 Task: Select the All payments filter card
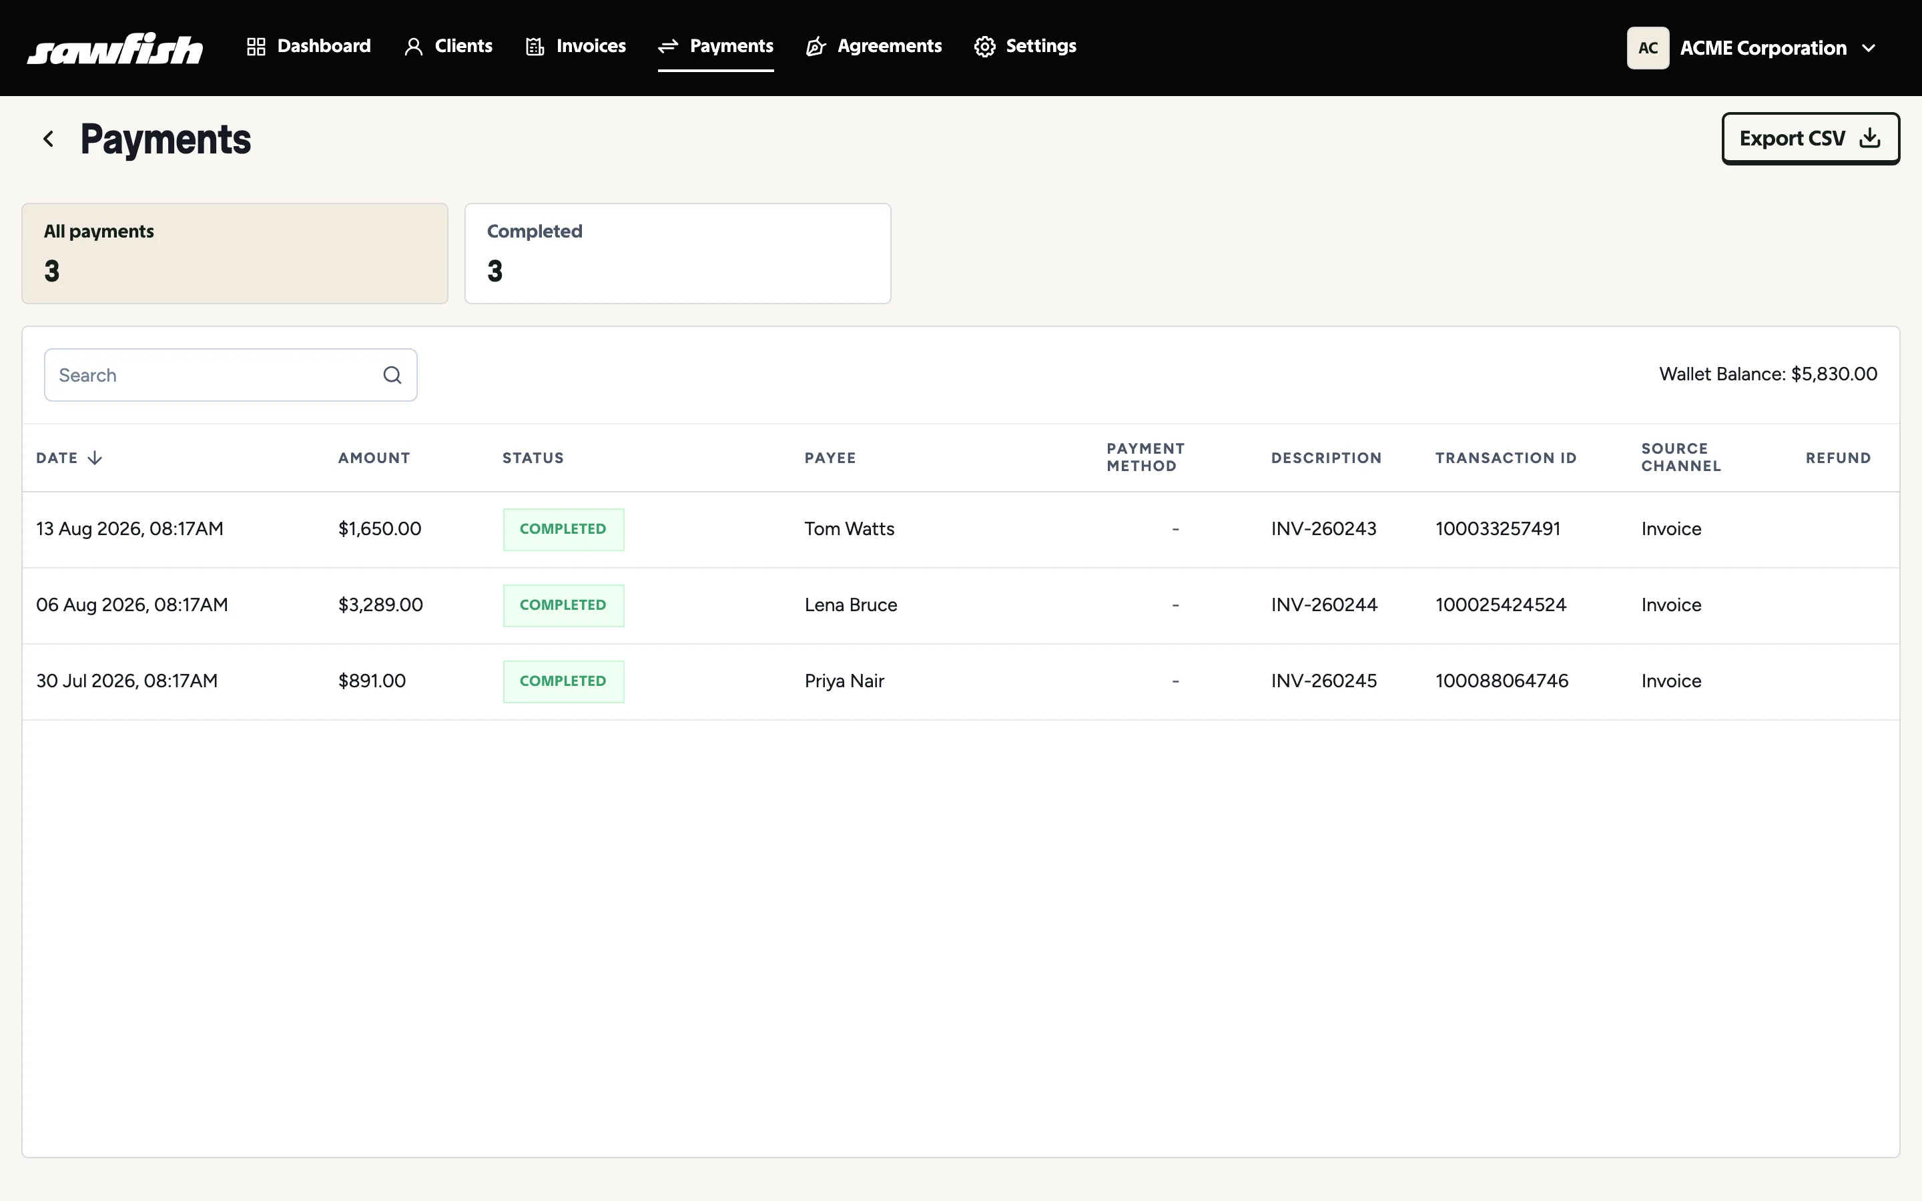coord(235,254)
